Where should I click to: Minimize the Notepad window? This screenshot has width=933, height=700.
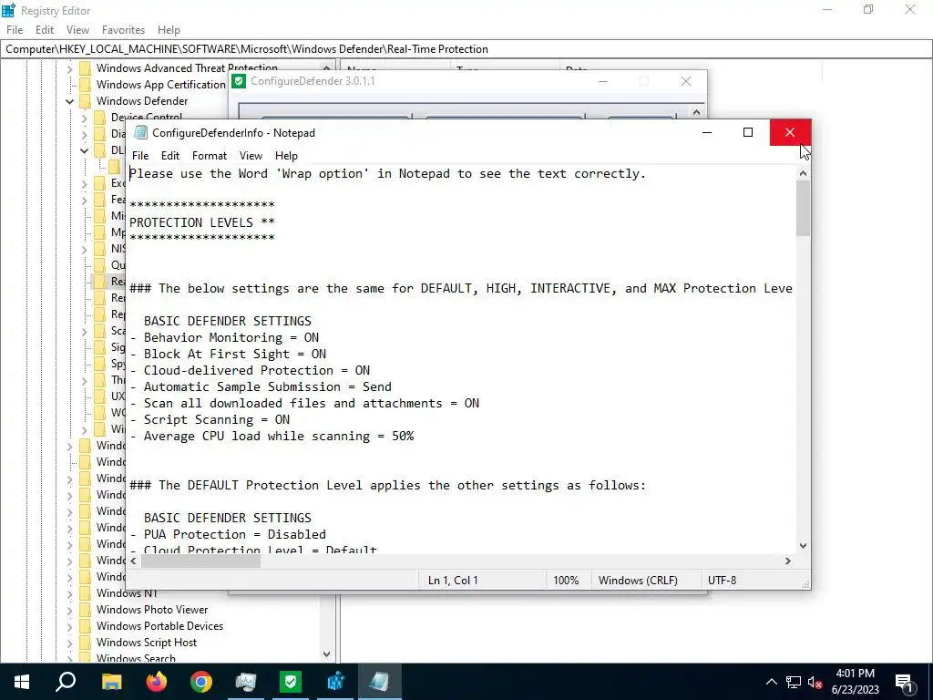pyautogui.click(x=707, y=132)
